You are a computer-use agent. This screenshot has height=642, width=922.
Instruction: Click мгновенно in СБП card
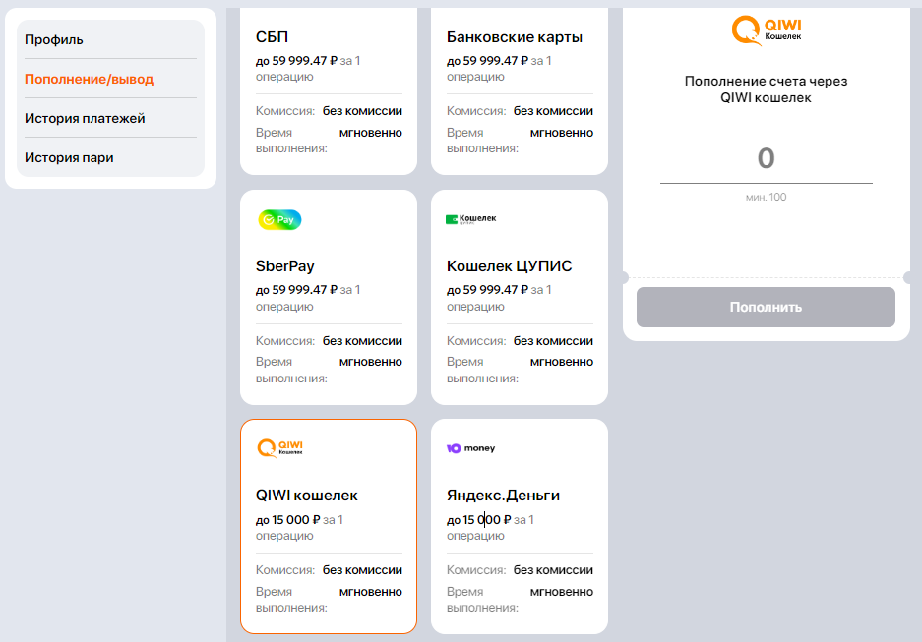coord(370,133)
